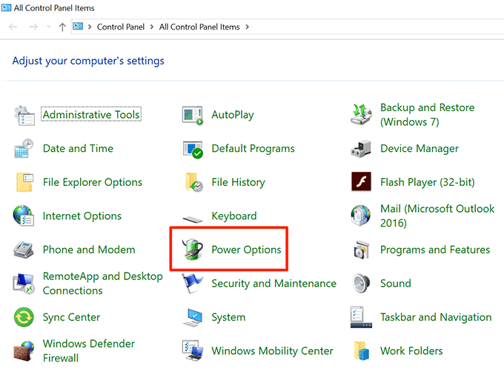504x386 pixels.
Task: Open the Administrative Tools icon
Action: click(24, 115)
